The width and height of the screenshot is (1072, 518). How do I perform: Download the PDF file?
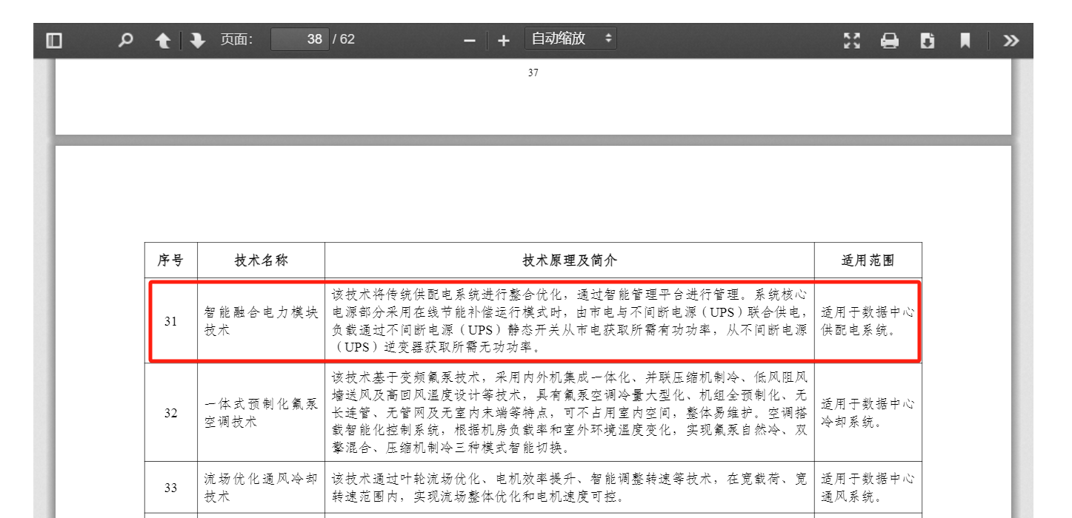pos(928,41)
